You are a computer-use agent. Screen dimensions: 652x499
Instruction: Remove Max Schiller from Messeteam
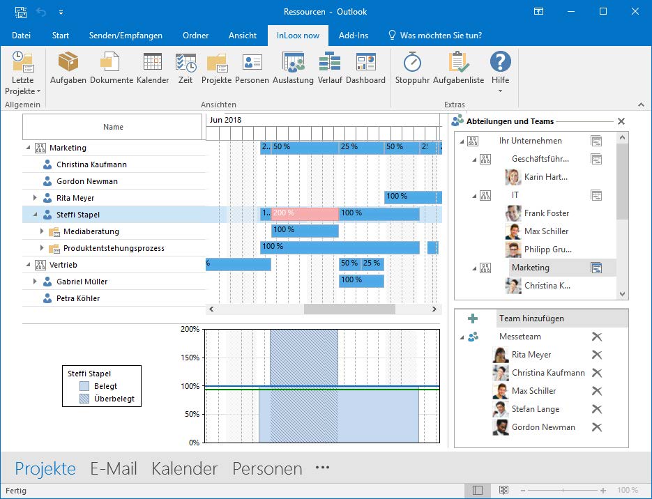596,391
